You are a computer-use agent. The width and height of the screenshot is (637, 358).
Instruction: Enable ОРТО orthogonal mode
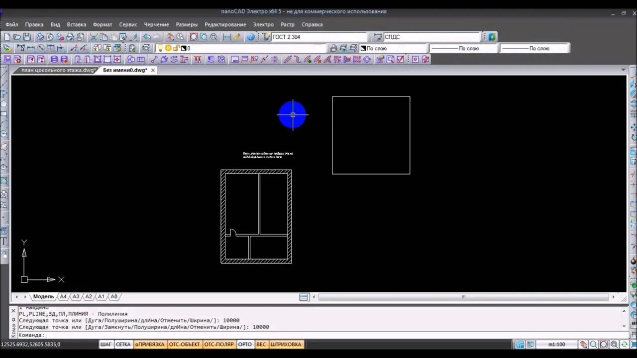point(245,344)
